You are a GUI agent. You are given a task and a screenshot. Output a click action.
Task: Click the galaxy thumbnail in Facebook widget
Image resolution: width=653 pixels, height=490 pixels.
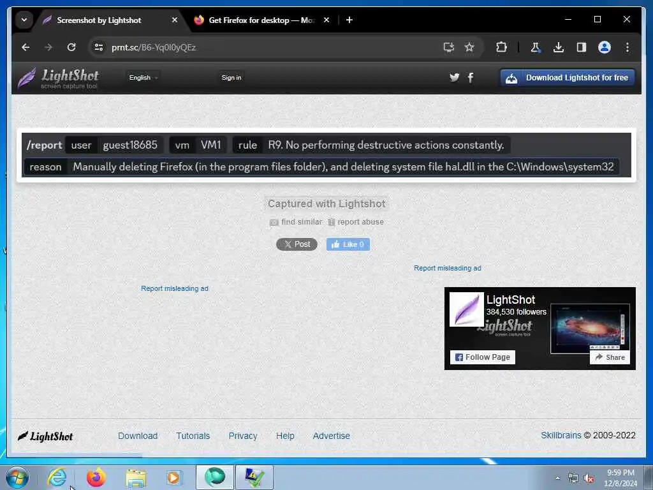(x=590, y=329)
